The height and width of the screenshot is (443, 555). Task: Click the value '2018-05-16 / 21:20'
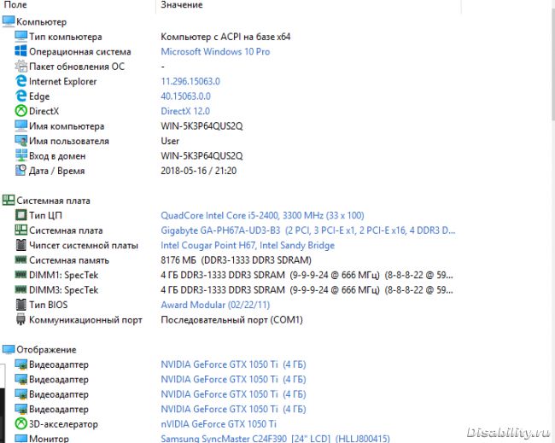tap(199, 171)
